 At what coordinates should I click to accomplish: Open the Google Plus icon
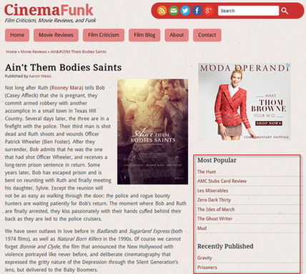click(209, 11)
